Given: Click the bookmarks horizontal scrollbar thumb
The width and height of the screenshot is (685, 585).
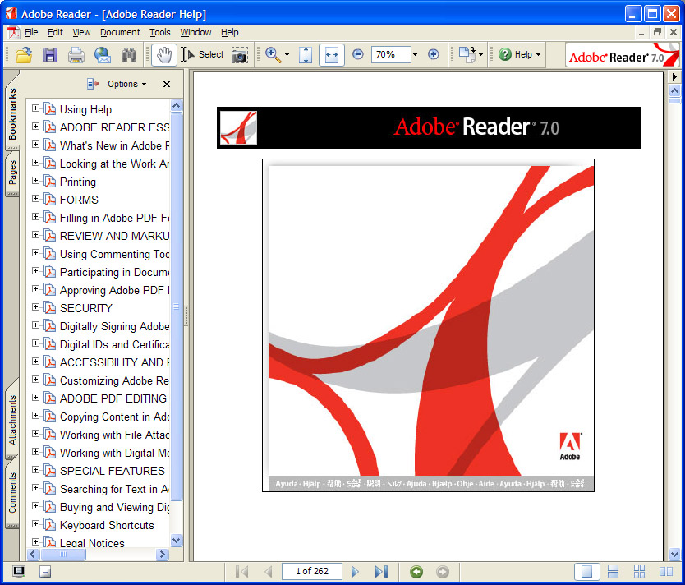Looking at the screenshot, I should pyautogui.click(x=63, y=555).
